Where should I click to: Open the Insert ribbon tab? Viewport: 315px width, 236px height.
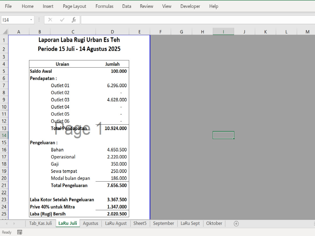click(x=48, y=6)
